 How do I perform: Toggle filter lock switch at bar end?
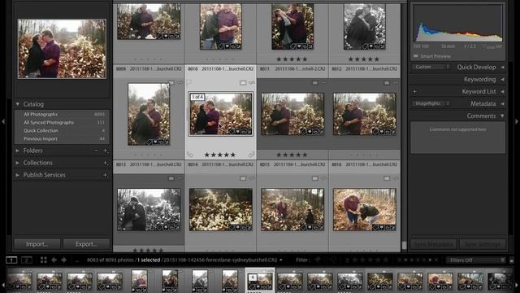pos(511,260)
